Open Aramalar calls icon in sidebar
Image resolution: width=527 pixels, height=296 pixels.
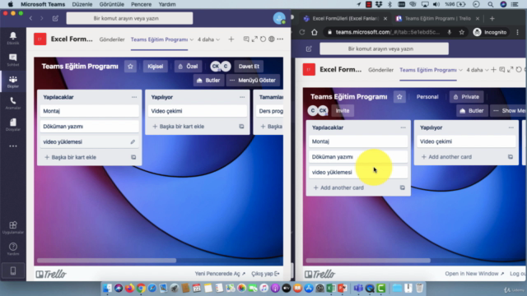(x=13, y=103)
